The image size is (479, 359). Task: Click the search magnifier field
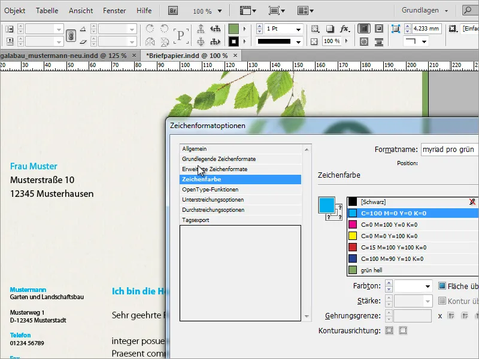click(470, 10)
